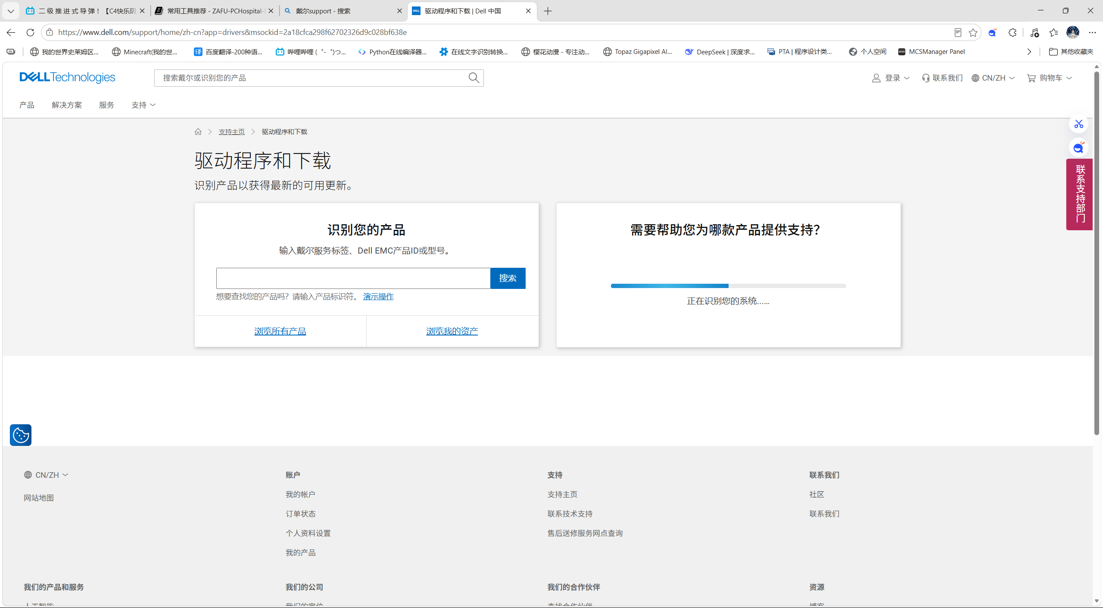
Task: Click 网站地图 footer link
Action: click(x=39, y=498)
